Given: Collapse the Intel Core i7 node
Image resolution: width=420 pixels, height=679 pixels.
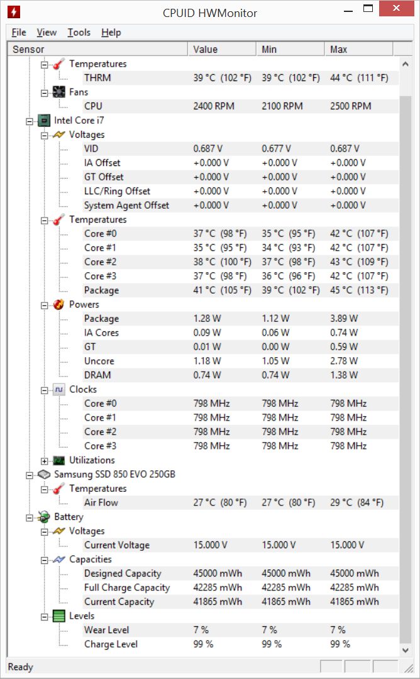Looking at the screenshot, I should tap(30, 121).
